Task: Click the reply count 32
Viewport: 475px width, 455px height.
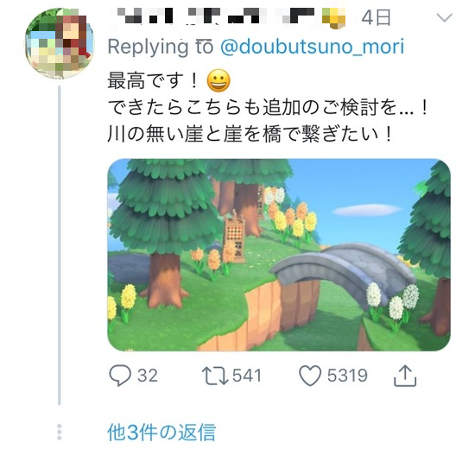Action: [x=148, y=376]
